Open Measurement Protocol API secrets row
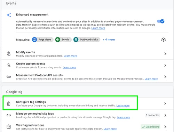 87,77
